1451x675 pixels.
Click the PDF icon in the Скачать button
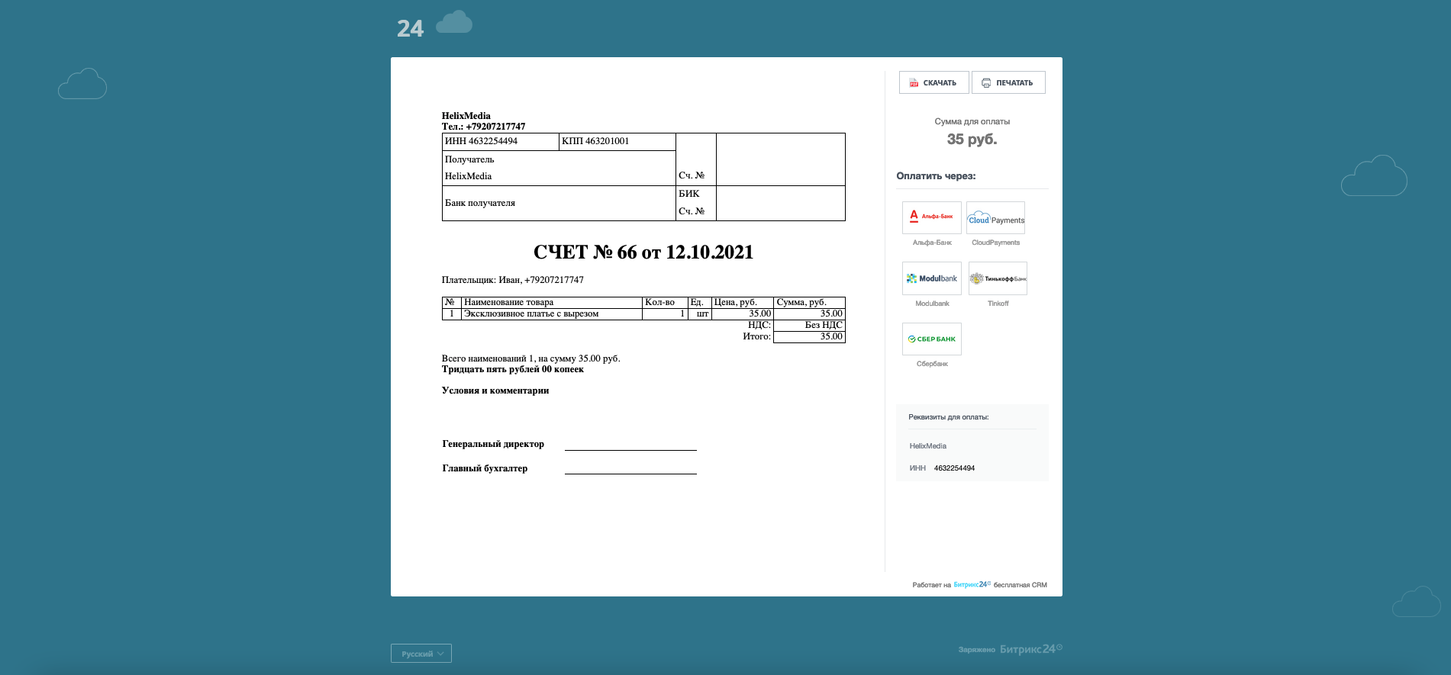coord(914,83)
